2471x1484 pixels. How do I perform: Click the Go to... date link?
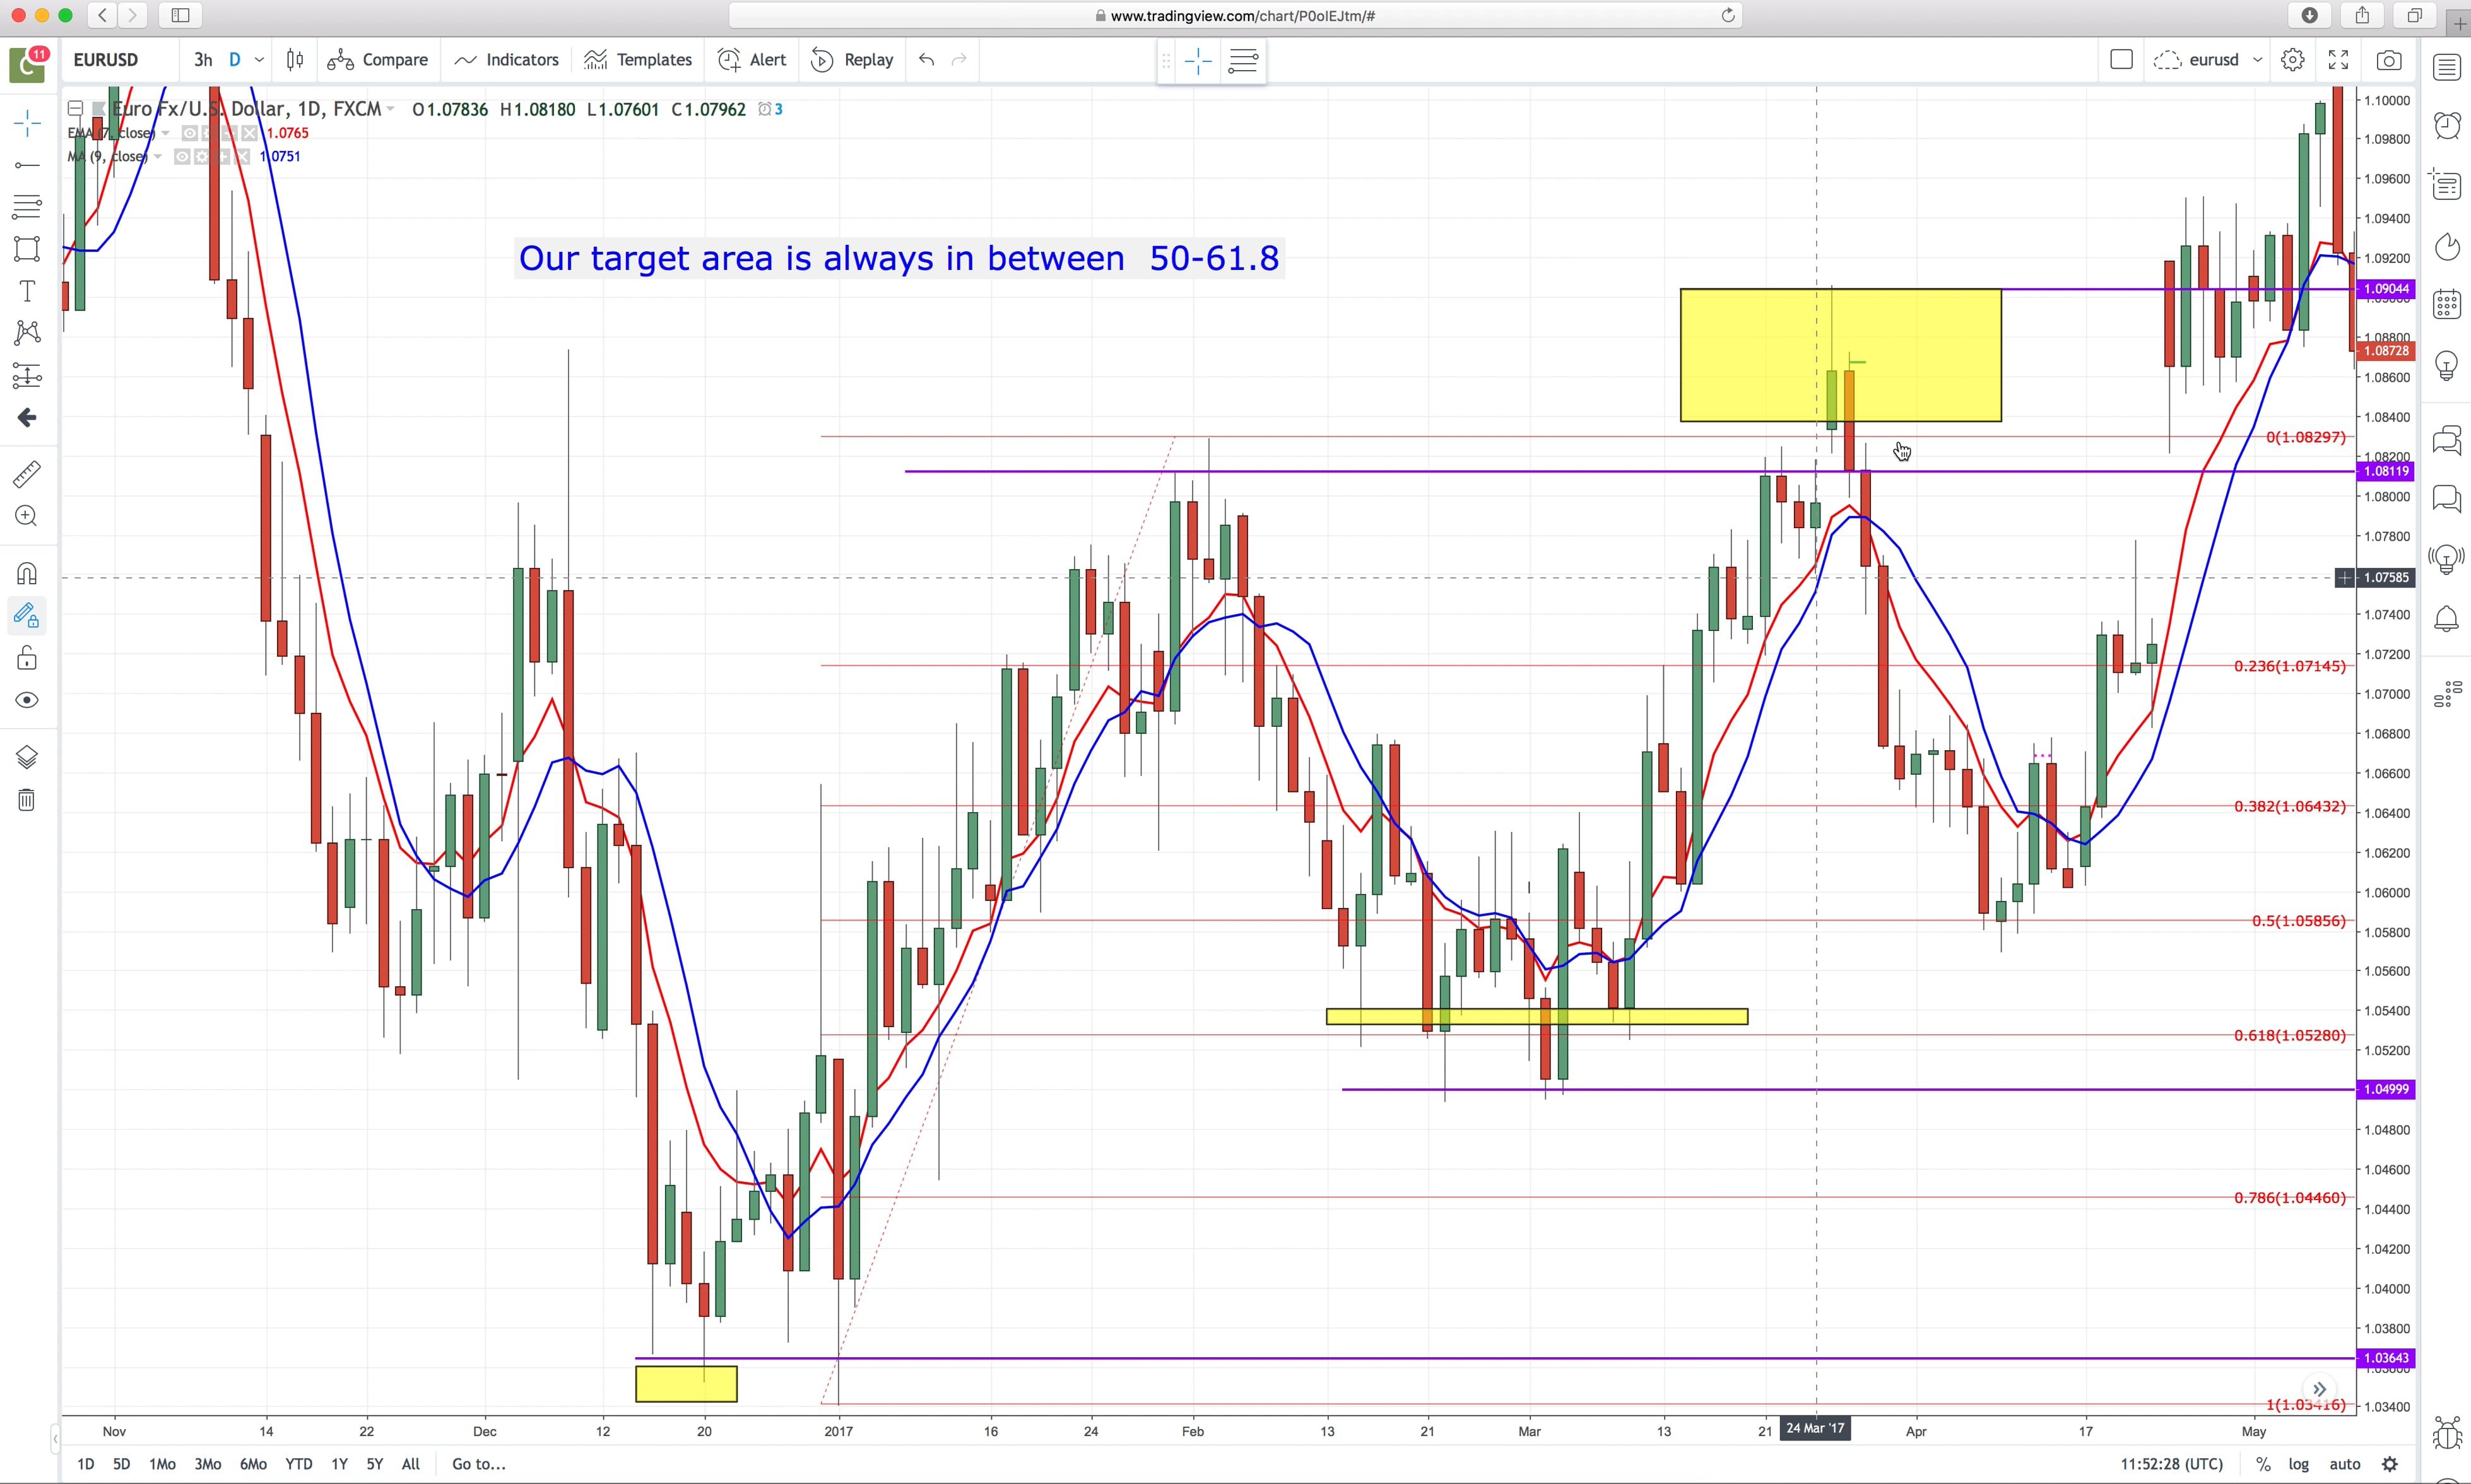coord(479,1464)
